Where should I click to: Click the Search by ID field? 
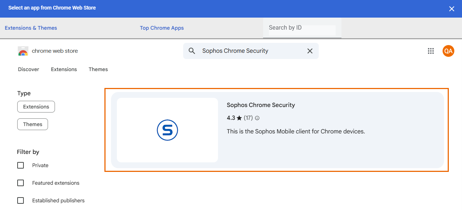[x=302, y=28]
